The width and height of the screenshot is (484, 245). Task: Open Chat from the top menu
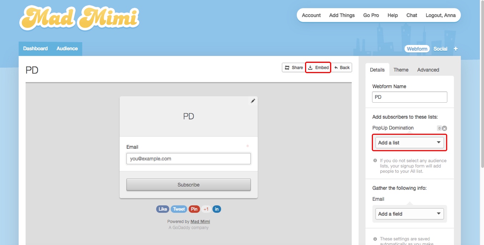tap(412, 15)
